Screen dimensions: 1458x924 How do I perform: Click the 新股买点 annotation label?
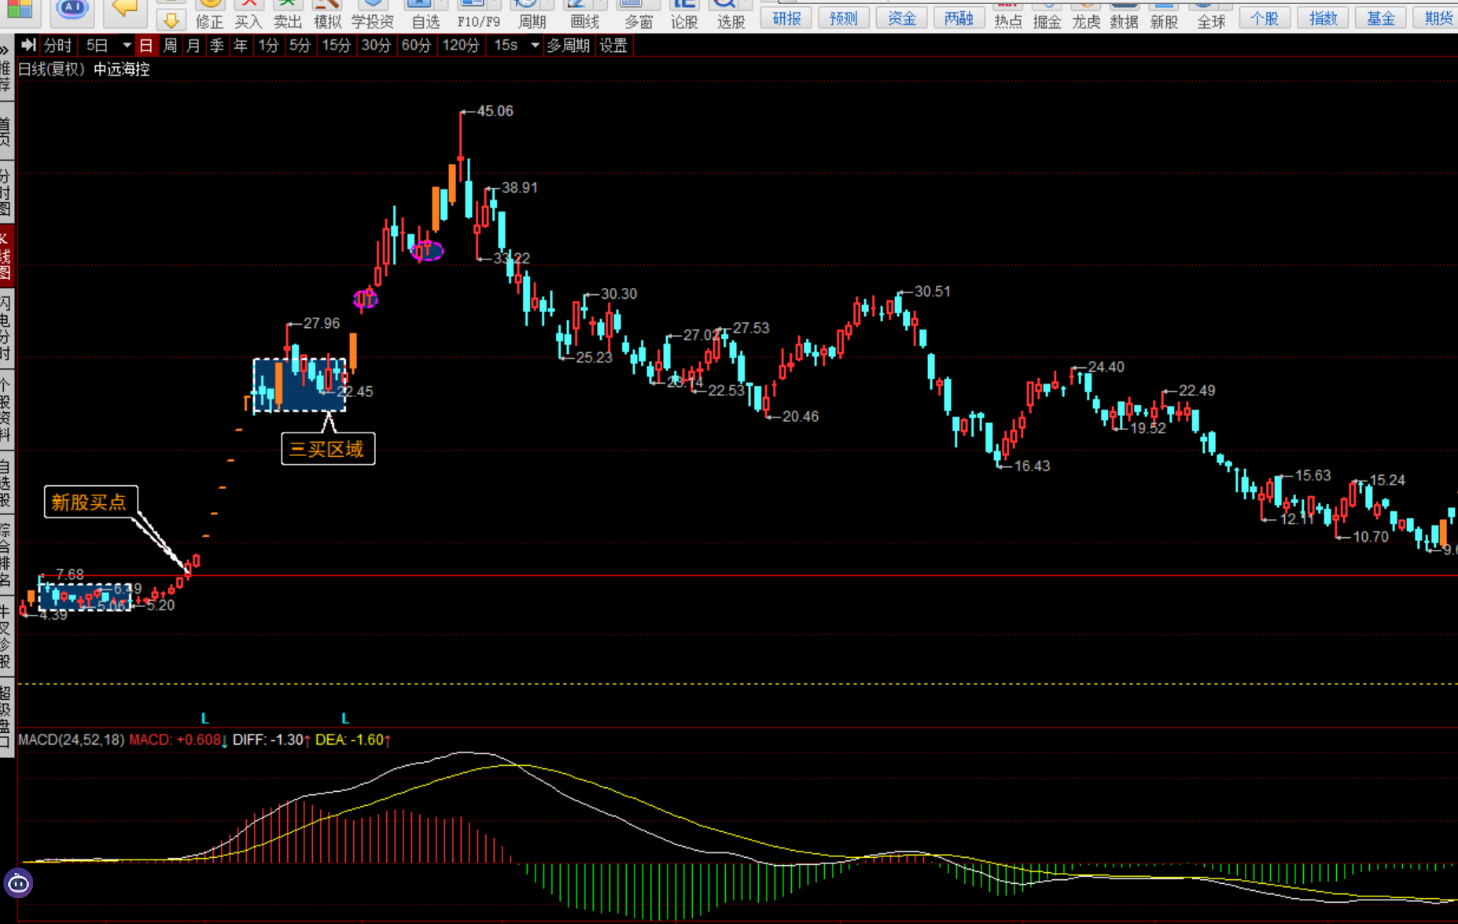[x=90, y=502]
